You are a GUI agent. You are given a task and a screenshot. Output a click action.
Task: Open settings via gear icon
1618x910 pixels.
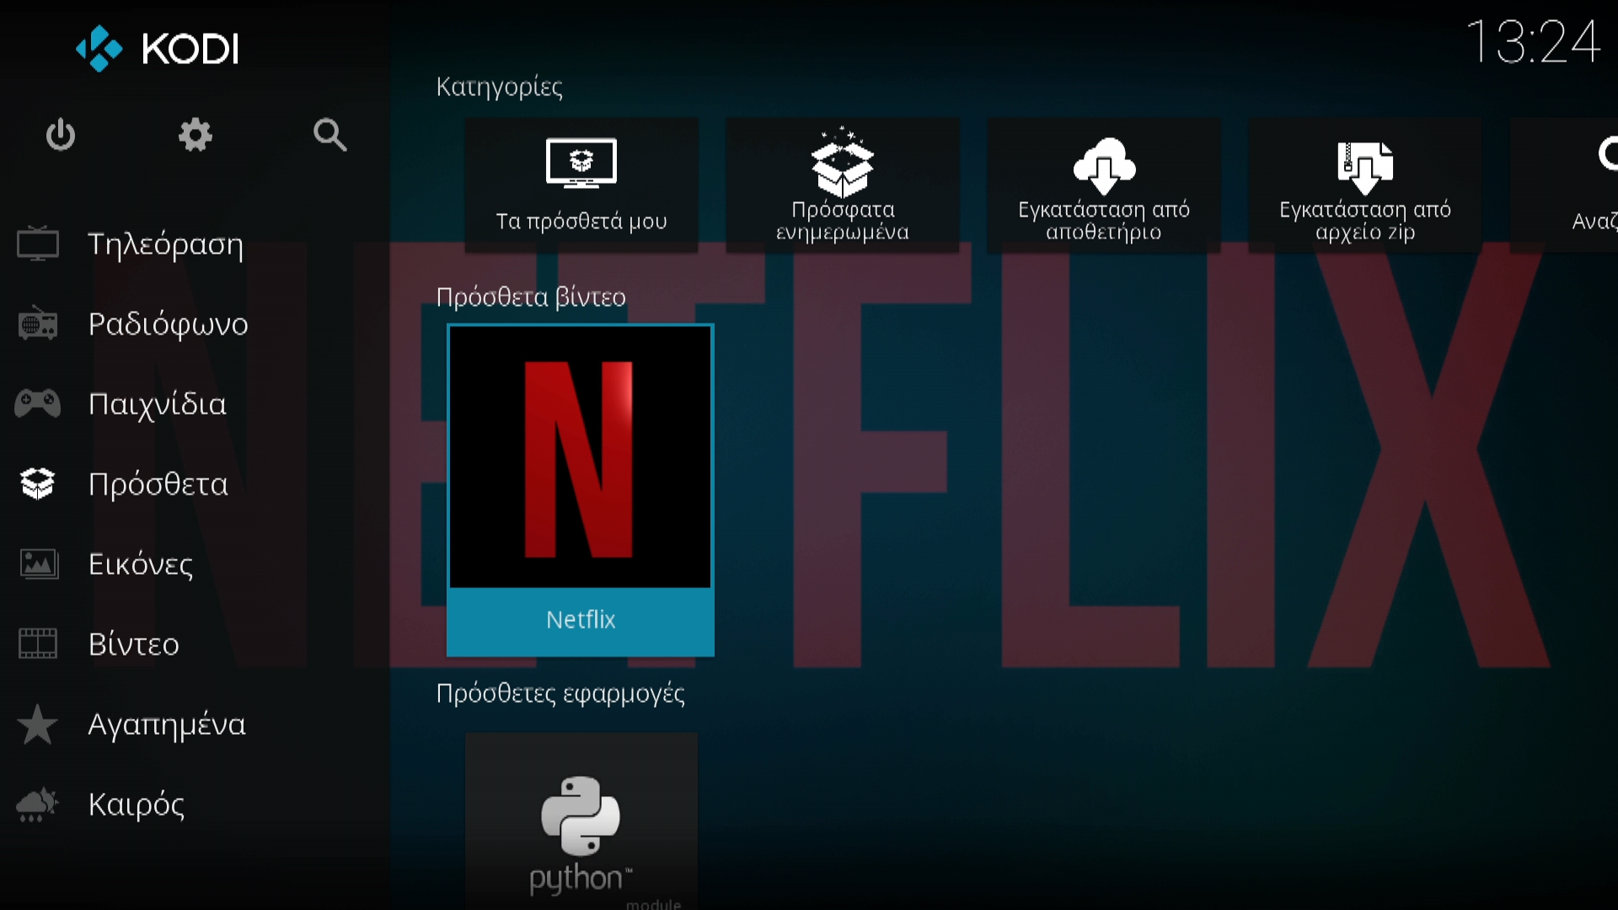pos(195,135)
